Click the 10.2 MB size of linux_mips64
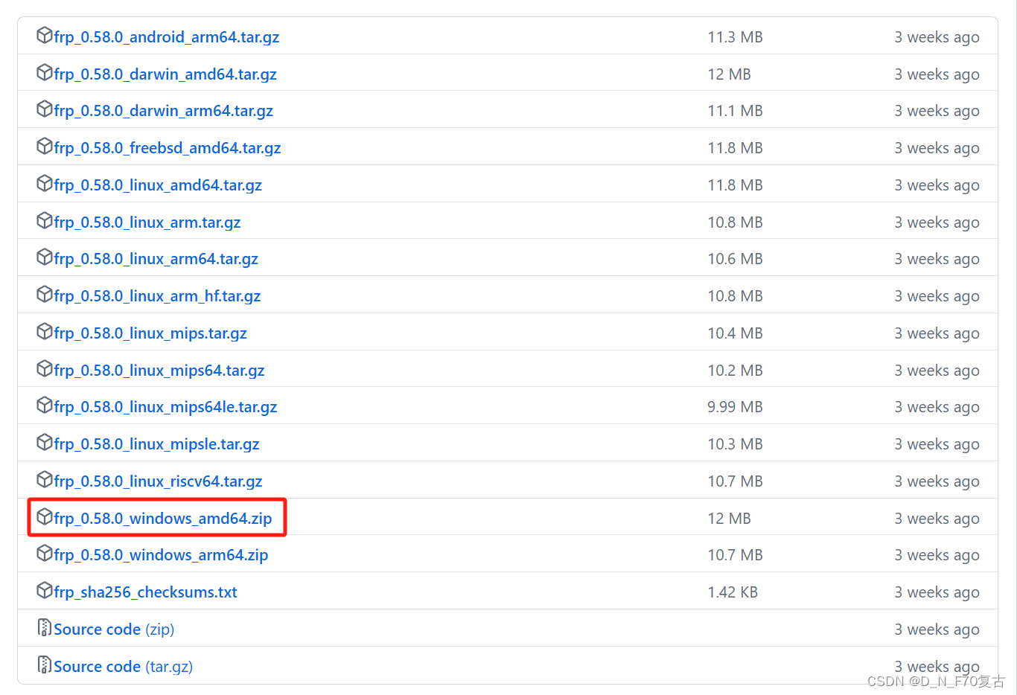This screenshot has height=695, width=1017. click(x=736, y=371)
